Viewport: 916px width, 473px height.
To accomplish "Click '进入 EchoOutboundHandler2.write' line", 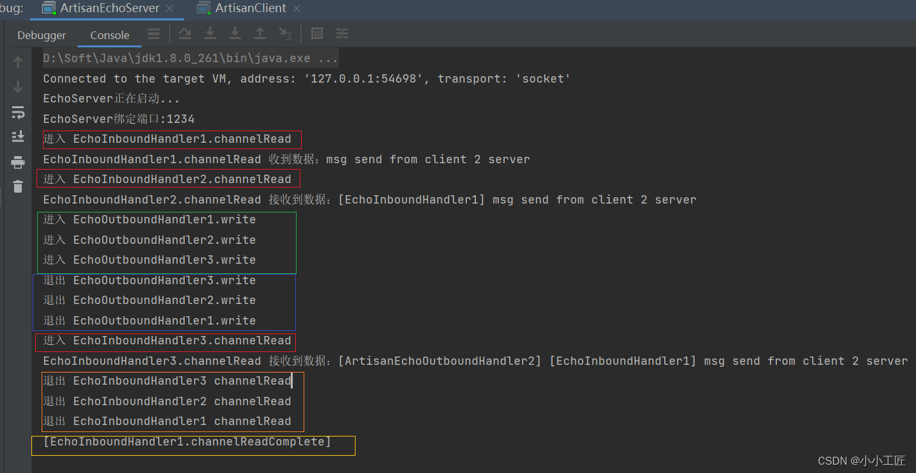I will pyautogui.click(x=149, y=240).
